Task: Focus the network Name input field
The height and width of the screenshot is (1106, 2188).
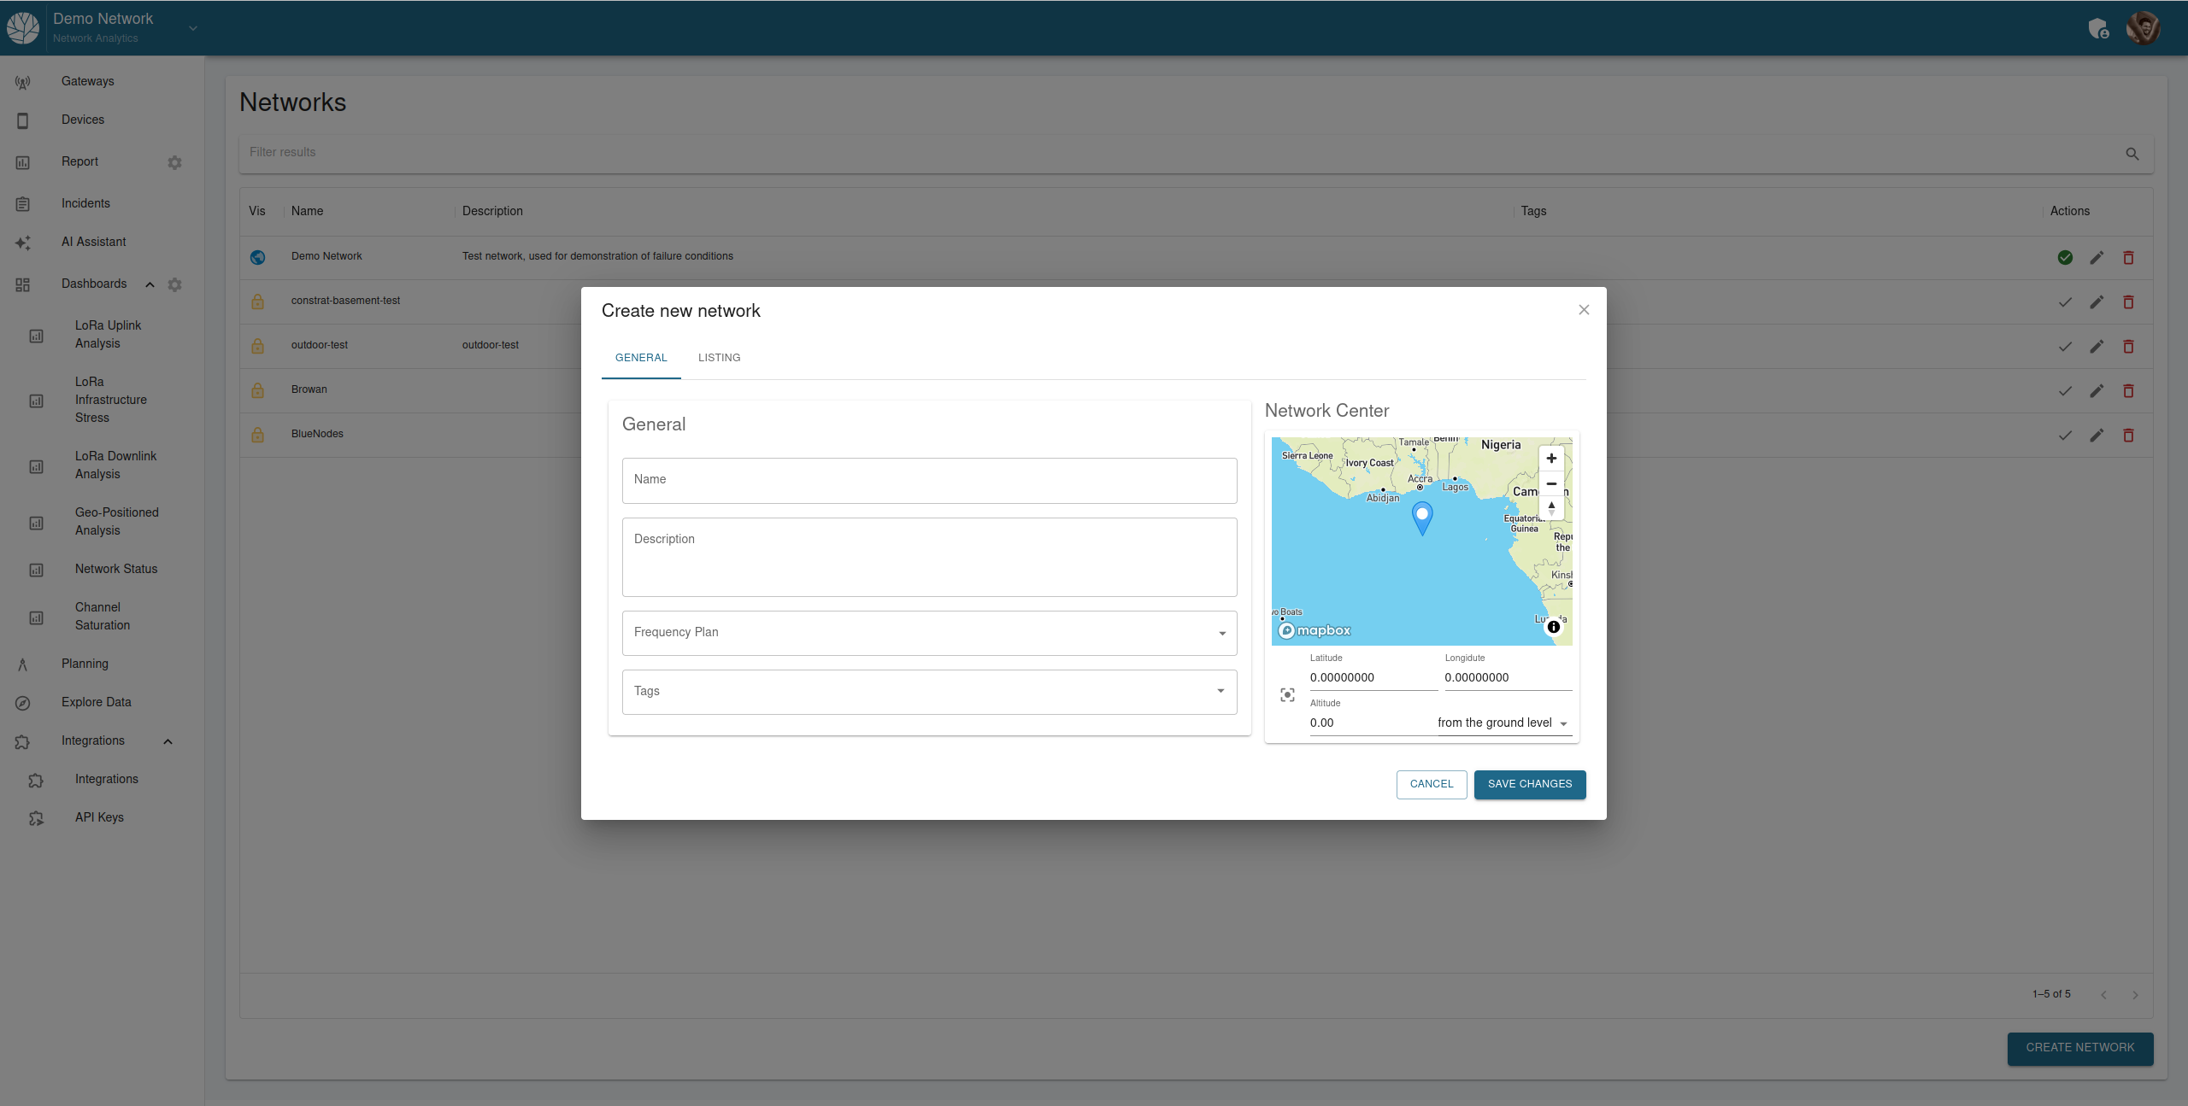Action: (x=929, y=481)
